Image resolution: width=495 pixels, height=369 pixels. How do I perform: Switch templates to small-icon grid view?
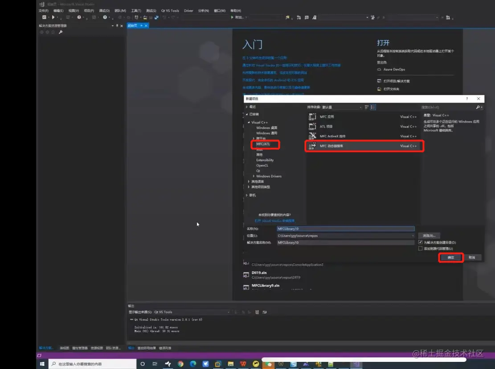tap(367, 107)
